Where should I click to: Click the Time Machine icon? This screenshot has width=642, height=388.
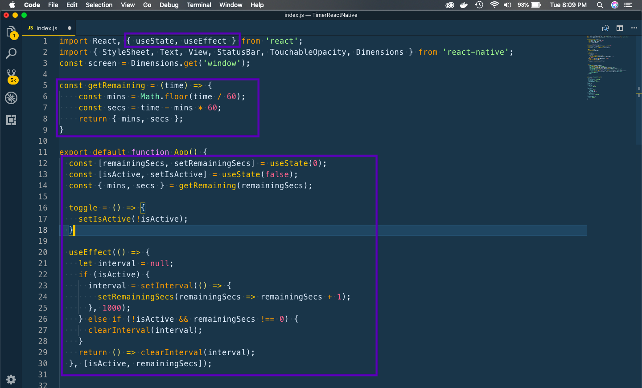(479, 5)
